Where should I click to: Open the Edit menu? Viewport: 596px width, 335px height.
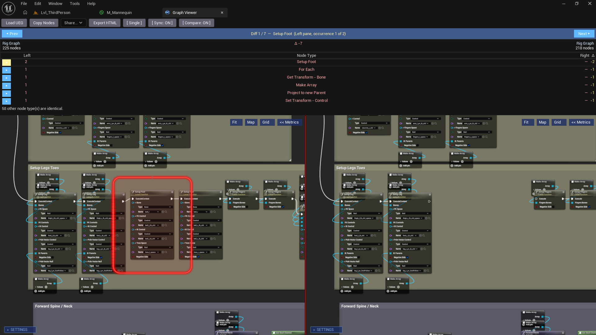38,4
